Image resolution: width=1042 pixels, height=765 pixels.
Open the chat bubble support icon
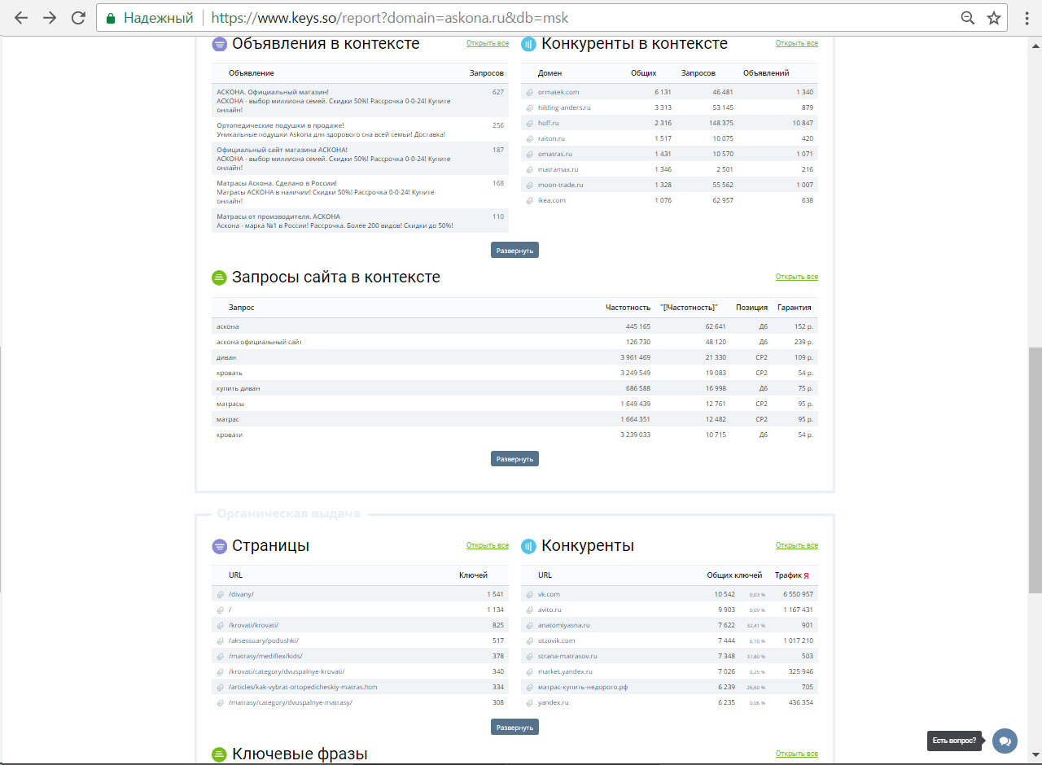tap(1005, 741)
